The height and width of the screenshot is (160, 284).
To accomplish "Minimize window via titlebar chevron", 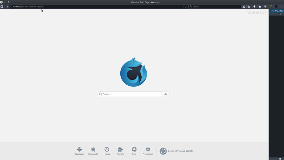I will click(x=5, y=2).
